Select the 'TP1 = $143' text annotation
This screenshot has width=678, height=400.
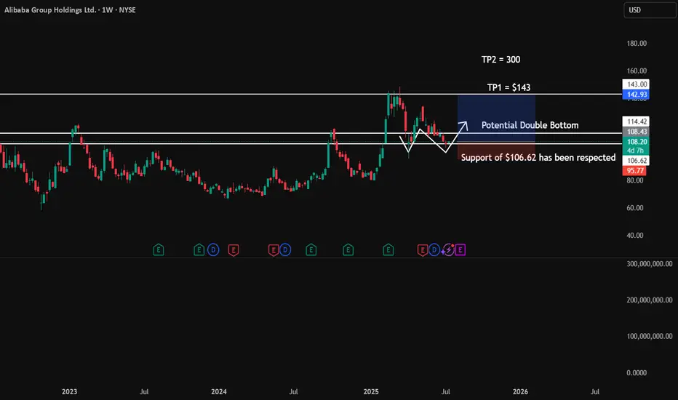click(x=509, y=87)
